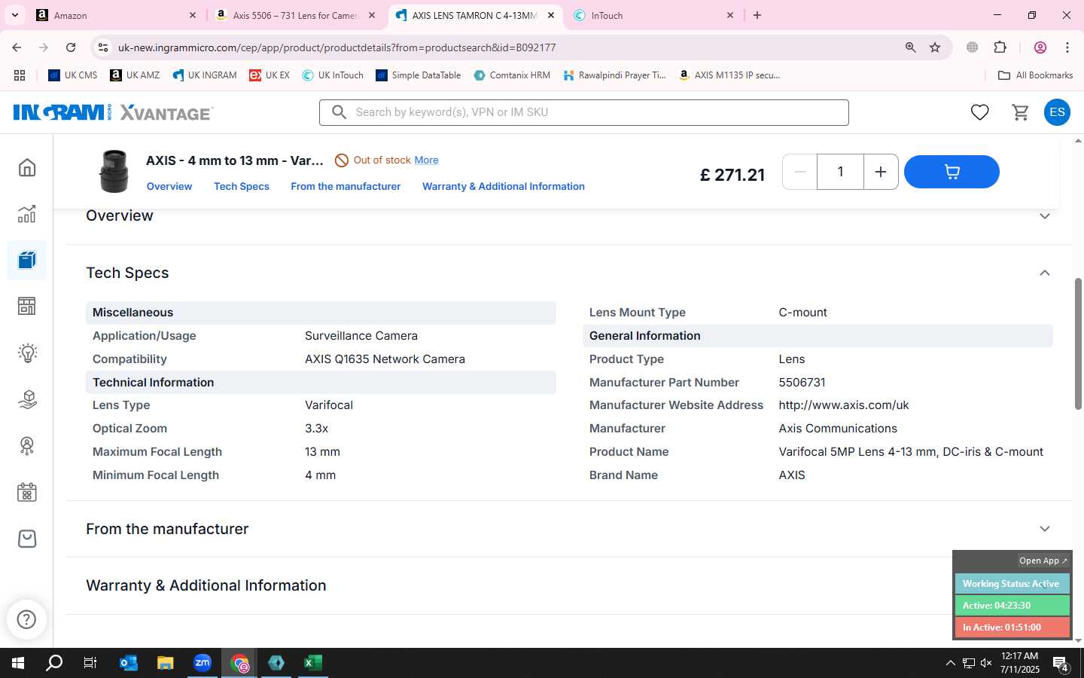Click the quantity input field
1084x678 pixels.
(x=840, y=172)
